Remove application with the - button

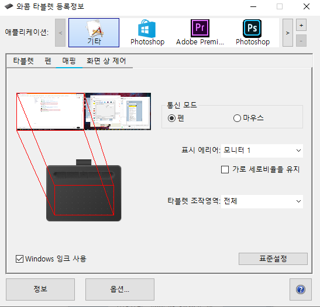[301, 41]
